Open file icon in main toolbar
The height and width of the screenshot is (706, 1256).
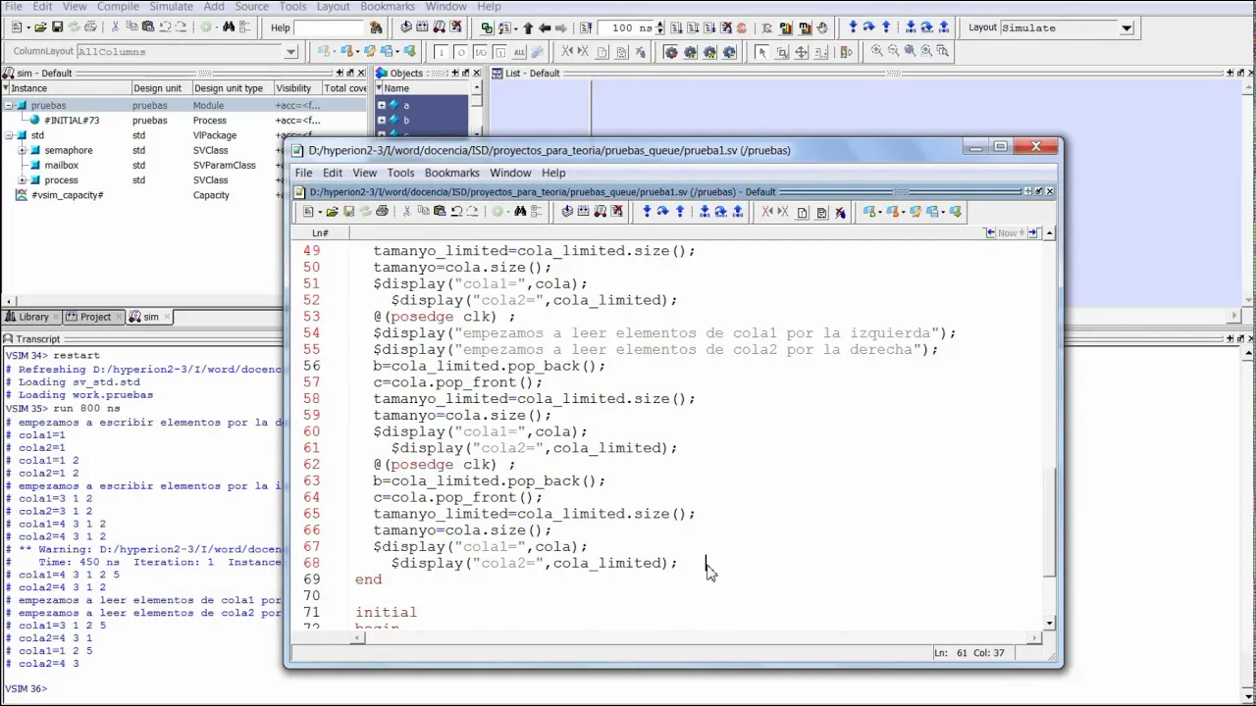(40, 27)
